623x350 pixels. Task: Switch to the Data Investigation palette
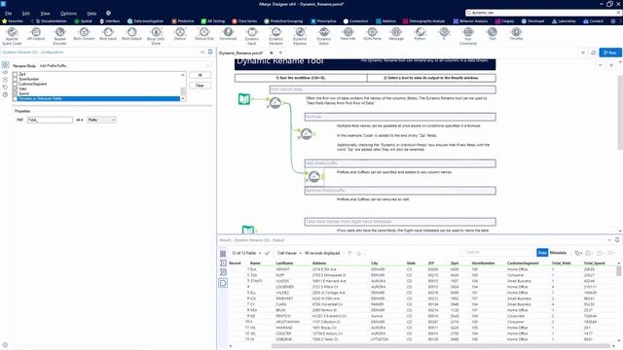[145, 21]
